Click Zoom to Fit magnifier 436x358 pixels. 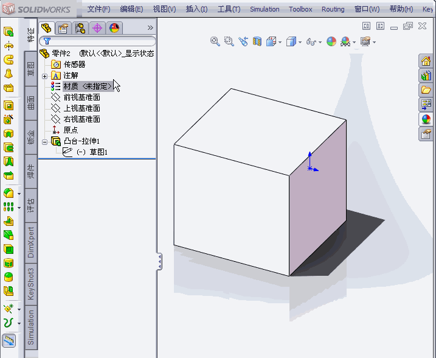pyautogui.click(x=215, y=42)
